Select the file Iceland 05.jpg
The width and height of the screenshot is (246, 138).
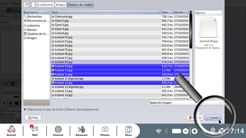tap(120, 50)
